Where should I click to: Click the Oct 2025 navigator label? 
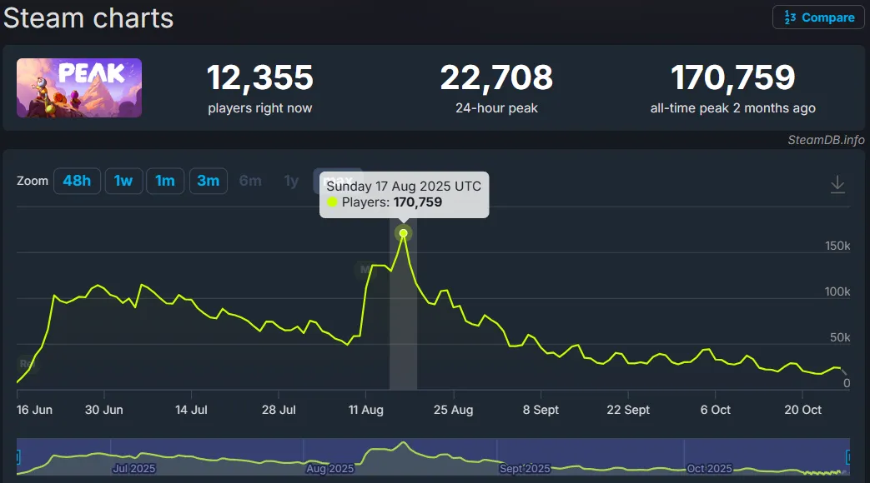point(710,469)
